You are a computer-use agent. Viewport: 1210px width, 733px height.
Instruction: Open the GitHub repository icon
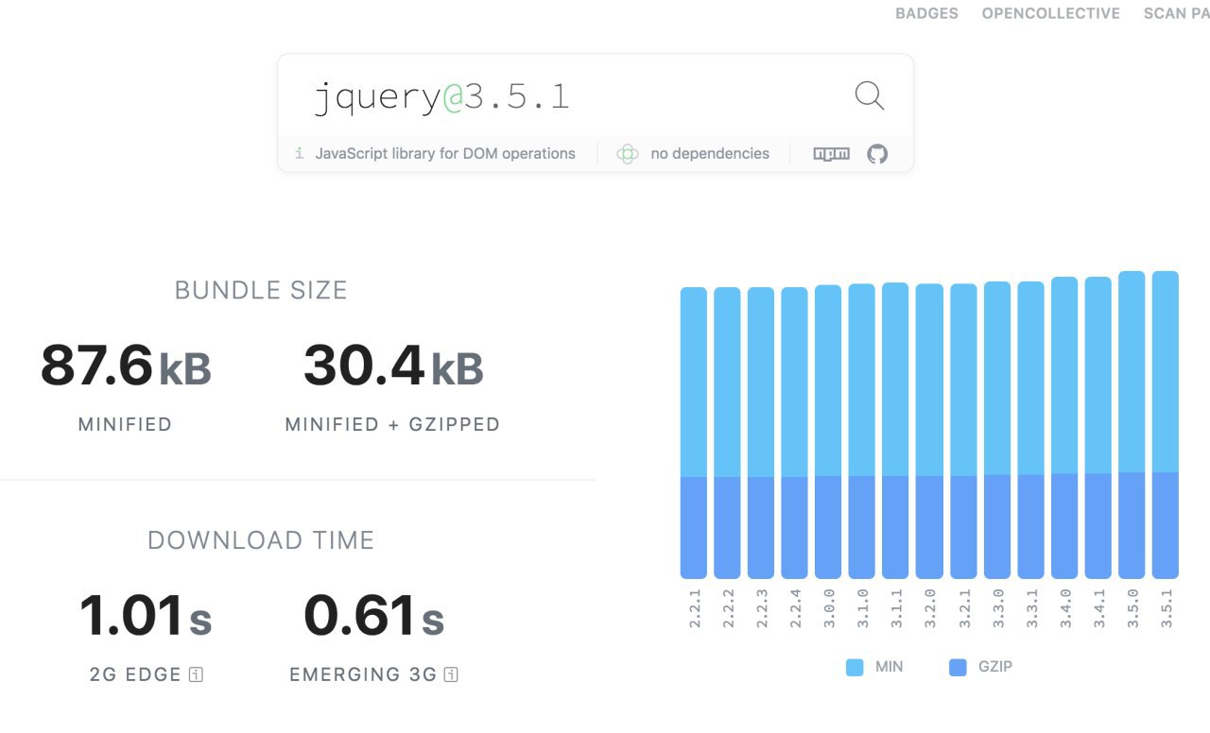pos(877,154)
